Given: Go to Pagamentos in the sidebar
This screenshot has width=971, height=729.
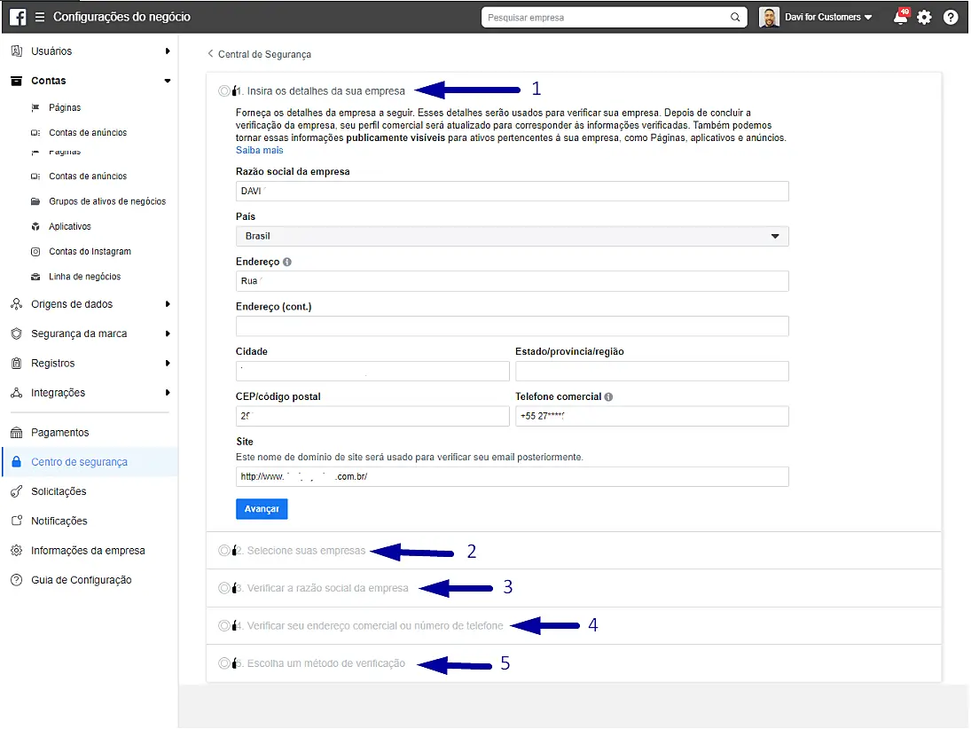Looking at the screenshot, I should click(x=59, y=433).
